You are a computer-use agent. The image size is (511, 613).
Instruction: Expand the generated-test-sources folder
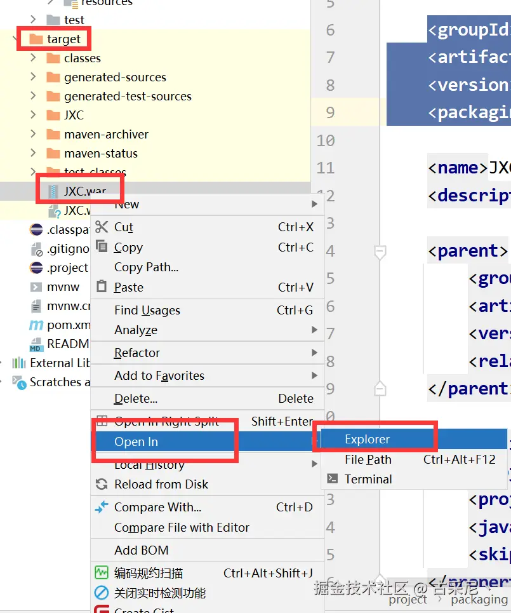point(33,96)
